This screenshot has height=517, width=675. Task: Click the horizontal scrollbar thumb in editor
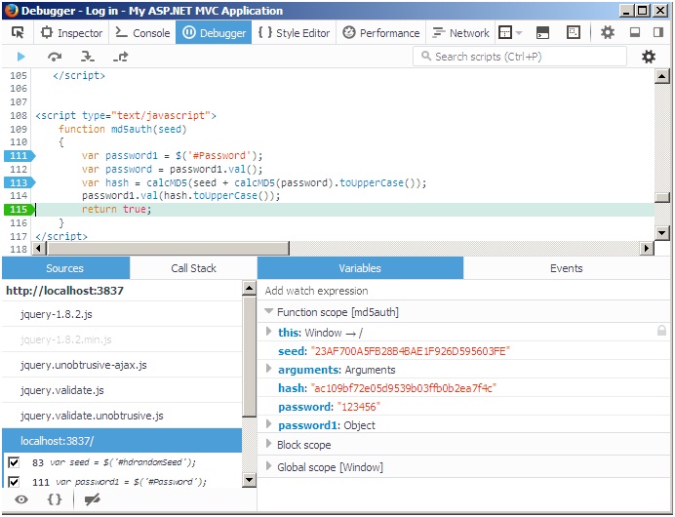[168, 249]
